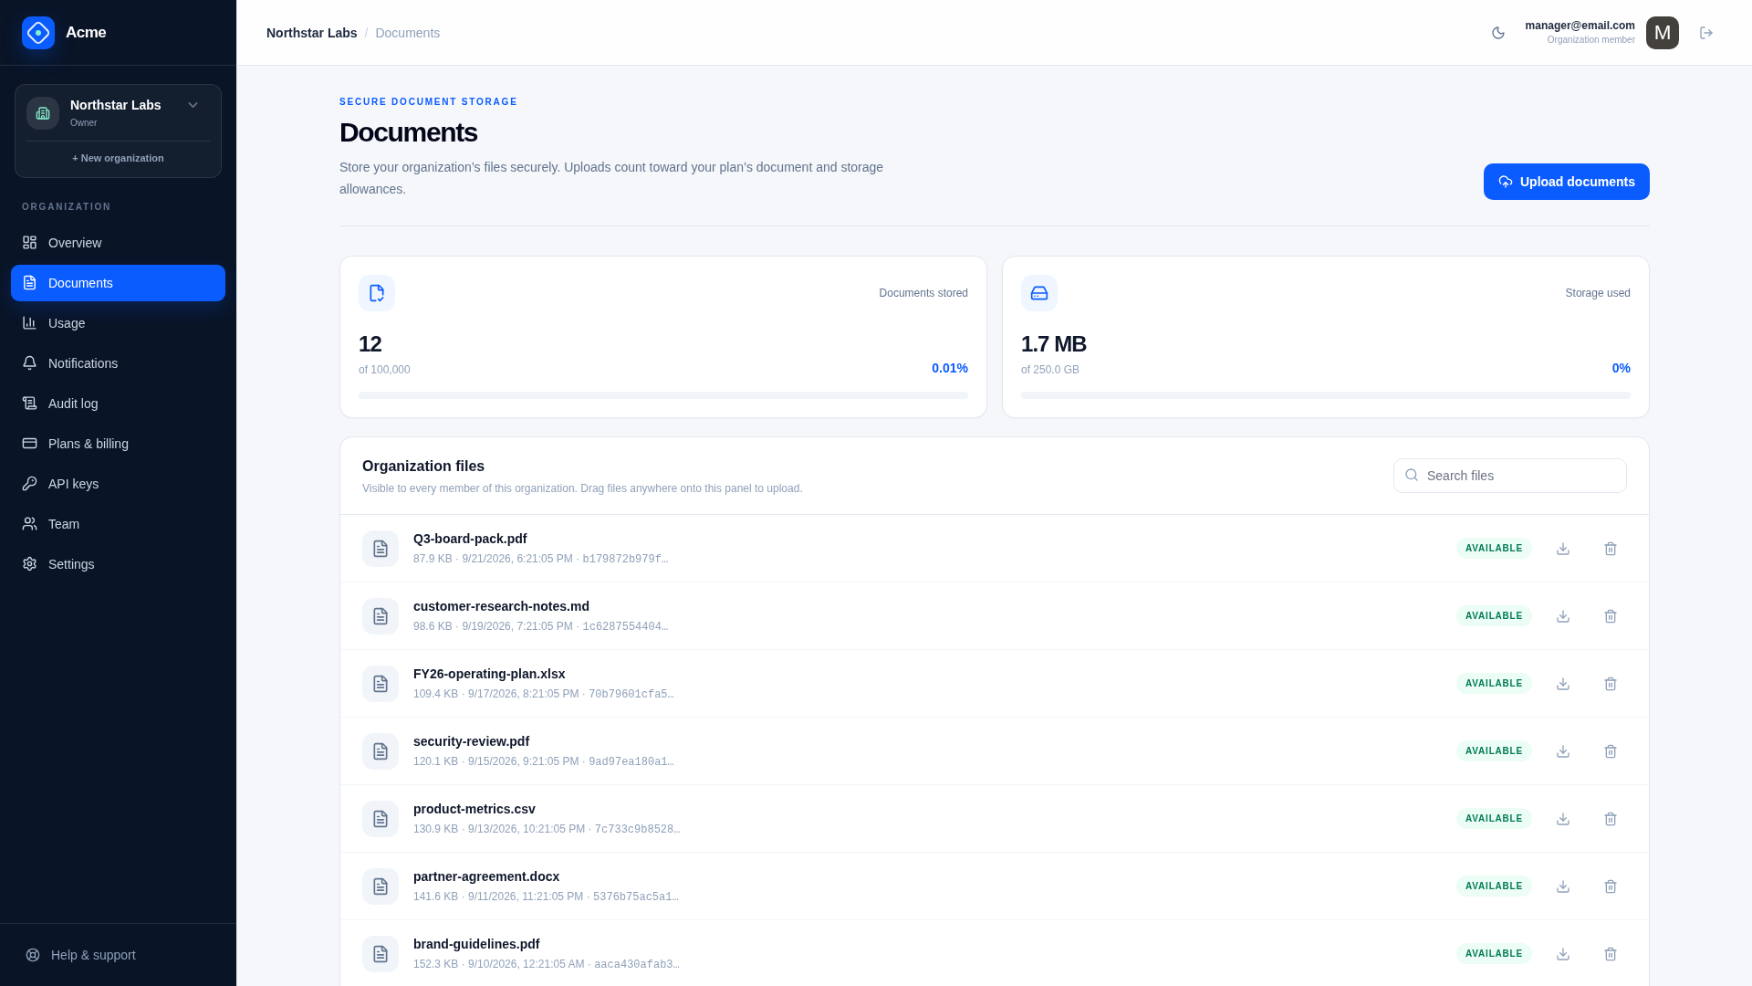Click the Storage used progress bar
The height and width of the screenshot is (986, 1752).
[1326, 395]
